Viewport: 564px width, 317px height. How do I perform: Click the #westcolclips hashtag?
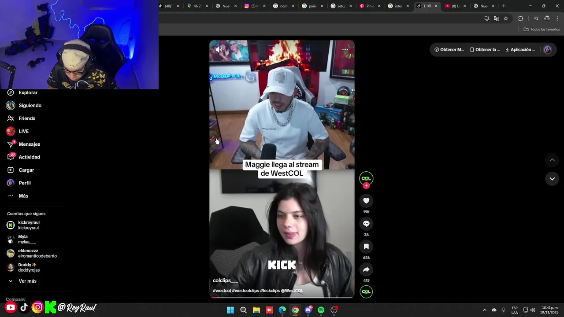pyautogui.click(x=245, y=291)
